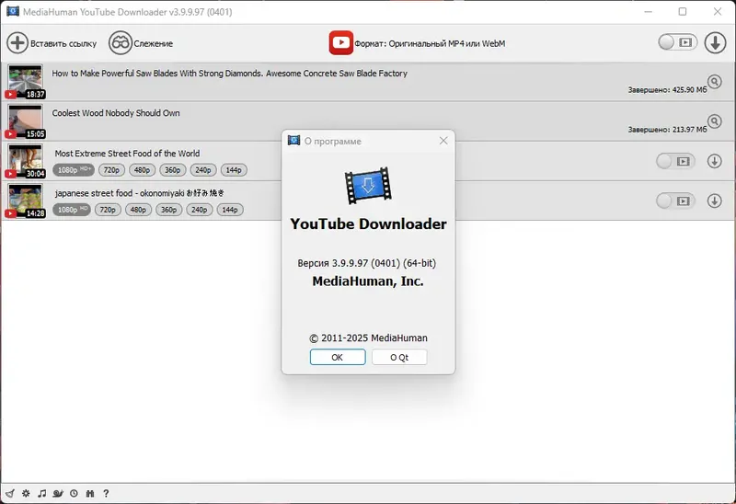Toggle video switch for Most Extreme Street Food

(675, 162)
